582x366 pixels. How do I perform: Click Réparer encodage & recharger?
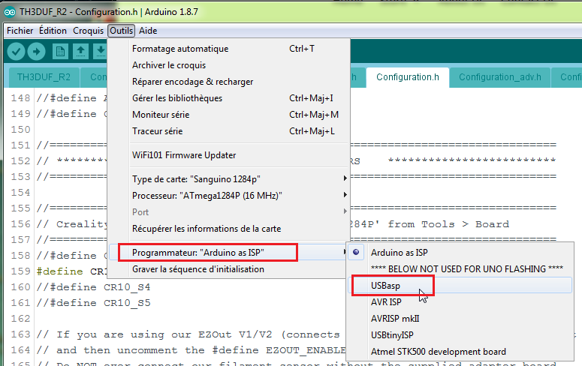229,82
